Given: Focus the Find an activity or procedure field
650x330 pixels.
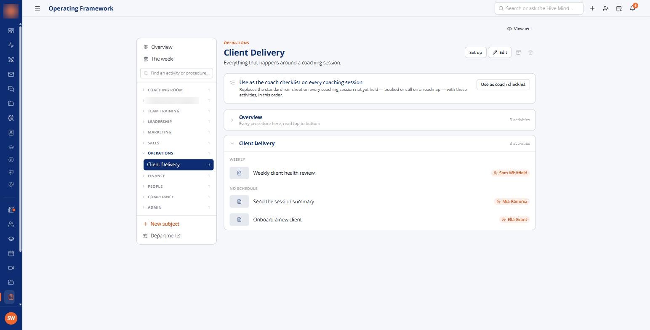Looking at the screenshot, I should tap(176, 73).
